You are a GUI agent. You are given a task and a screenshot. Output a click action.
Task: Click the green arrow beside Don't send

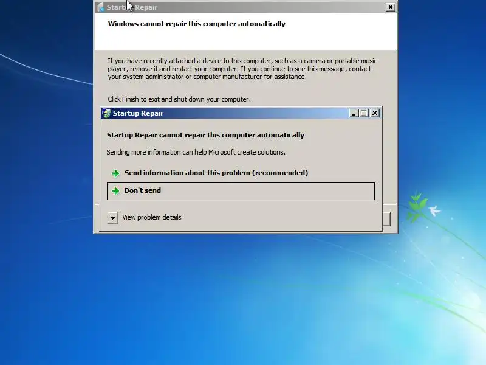(x=115, y=191)
